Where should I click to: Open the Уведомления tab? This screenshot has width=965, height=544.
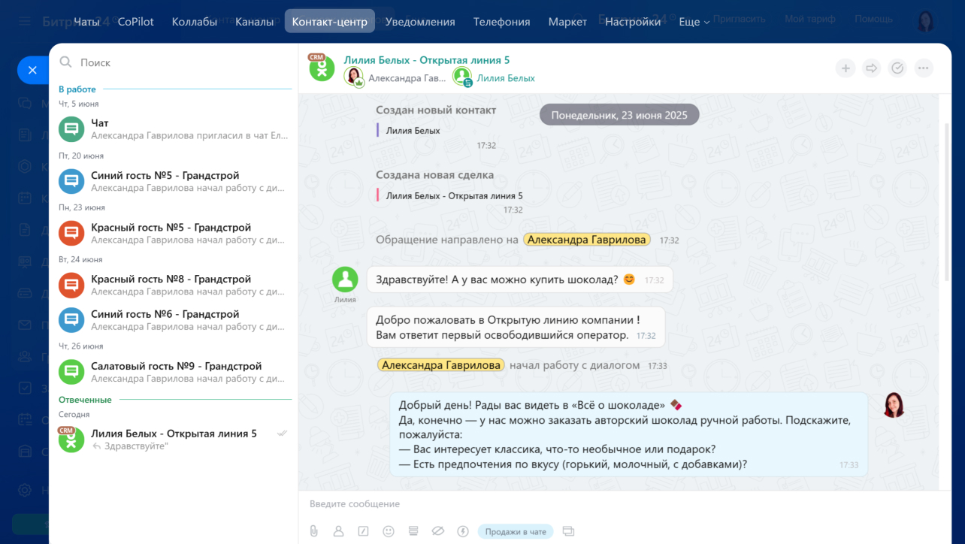pos(420,22)
